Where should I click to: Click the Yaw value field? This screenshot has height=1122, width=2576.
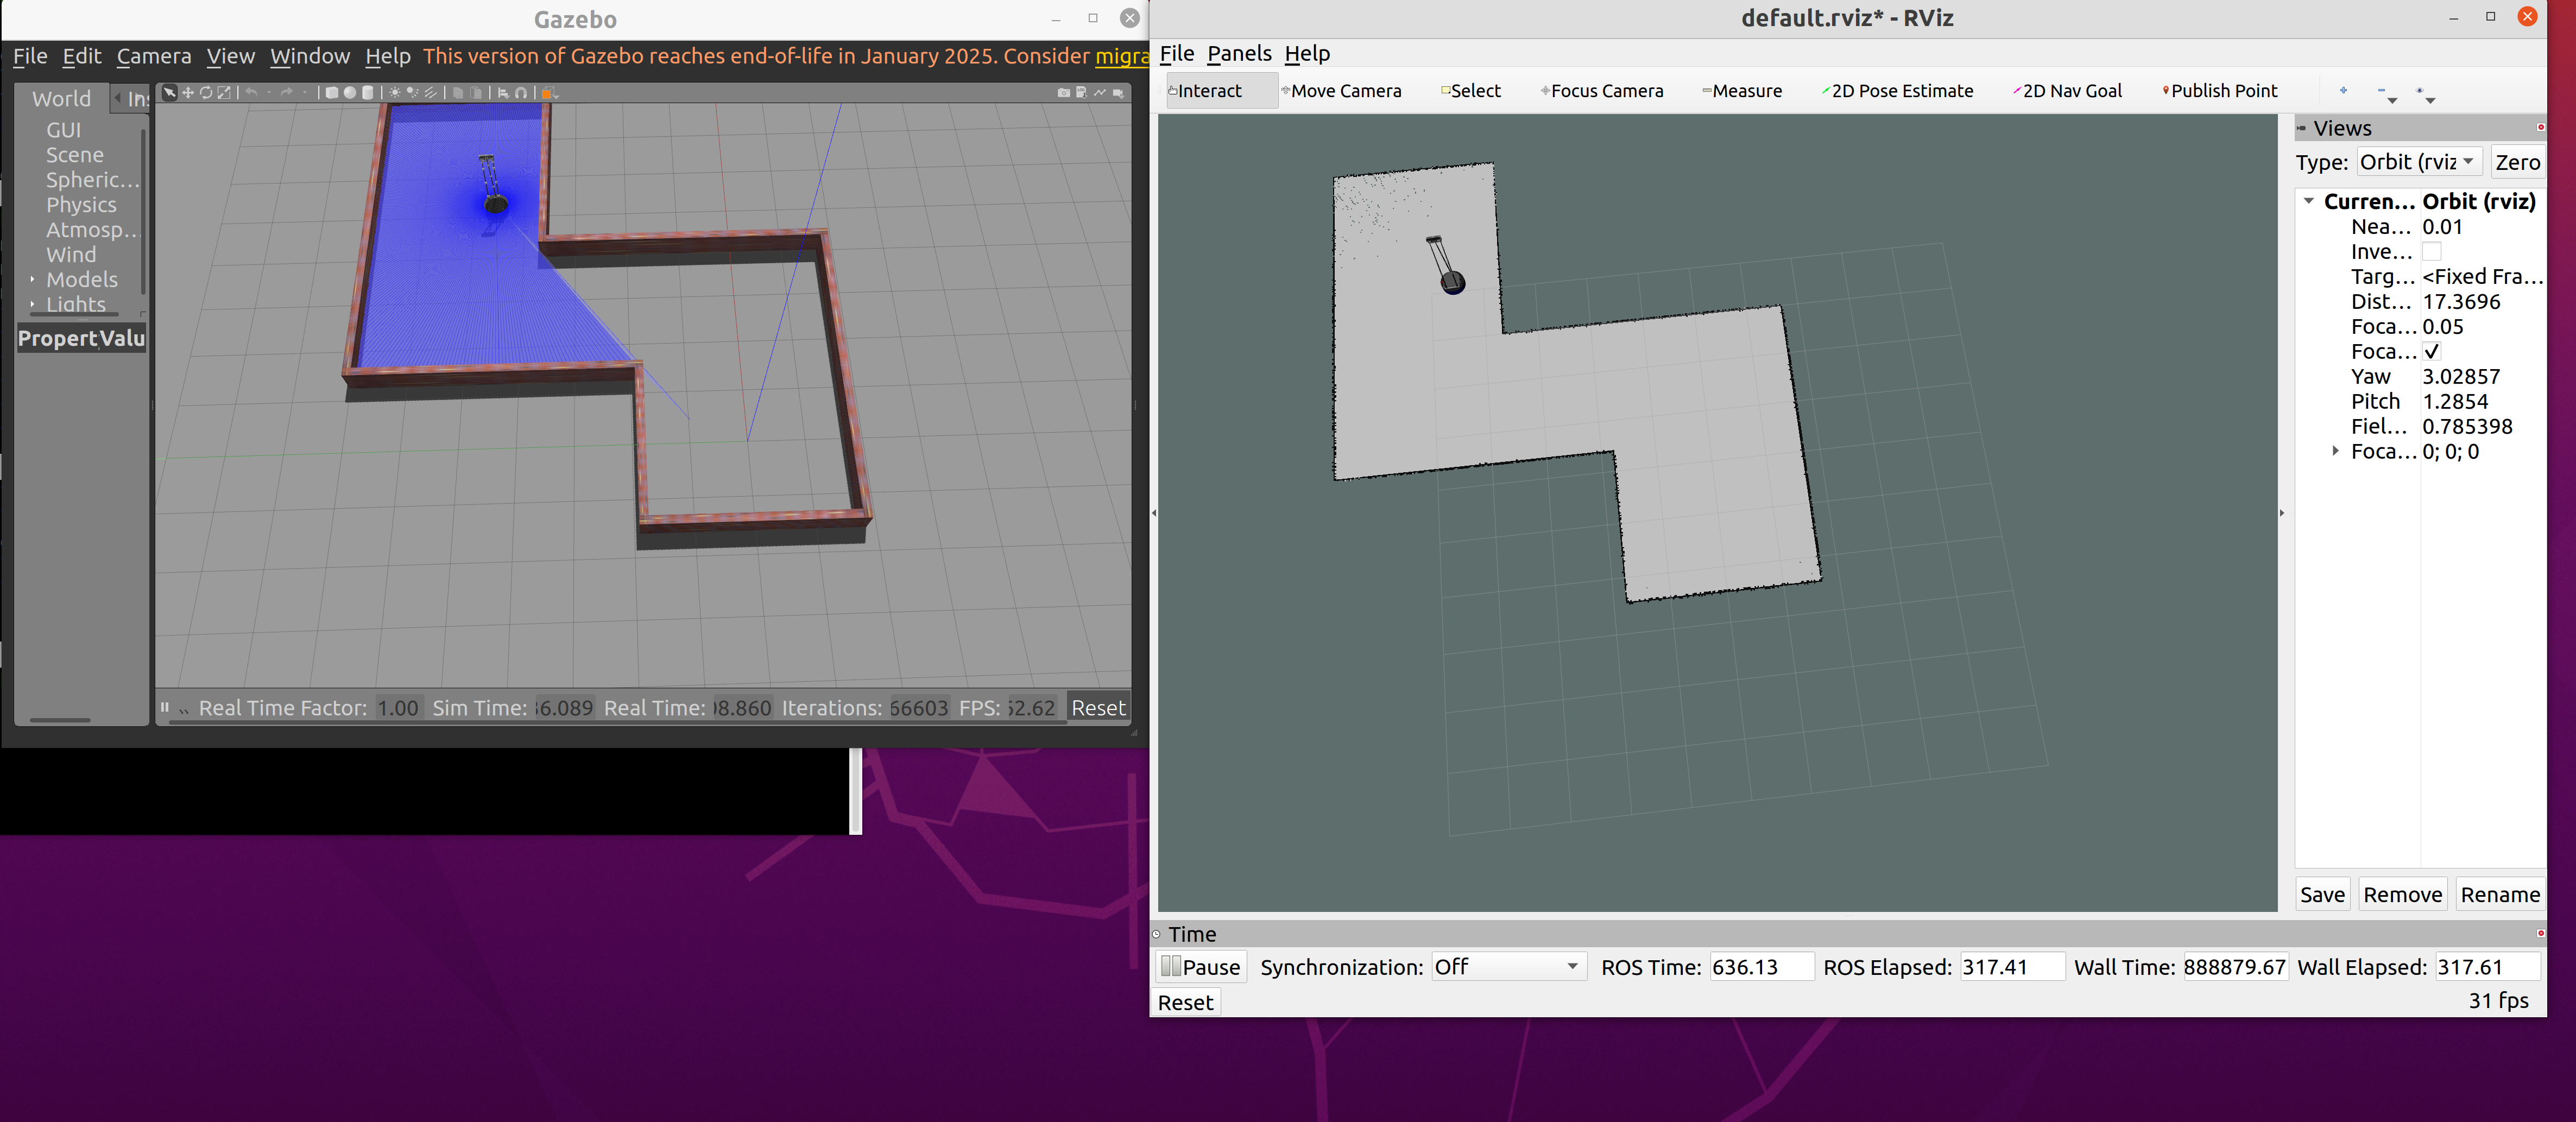[2462, 377]
